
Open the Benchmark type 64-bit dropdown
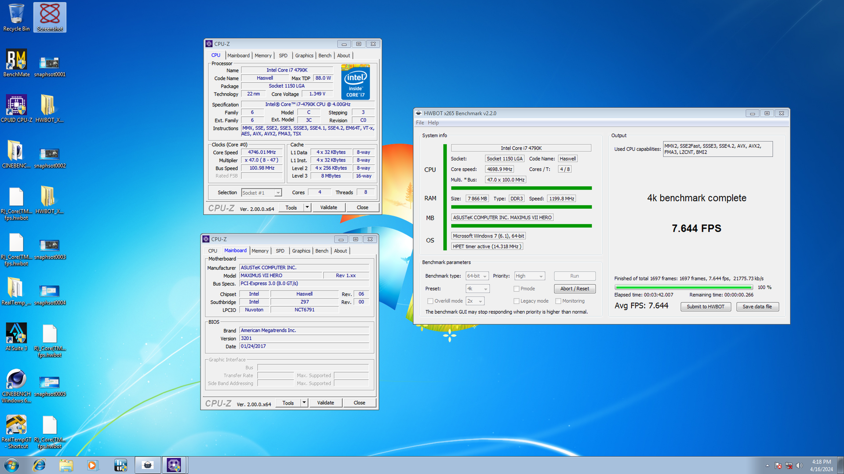(x=477, y=276)
